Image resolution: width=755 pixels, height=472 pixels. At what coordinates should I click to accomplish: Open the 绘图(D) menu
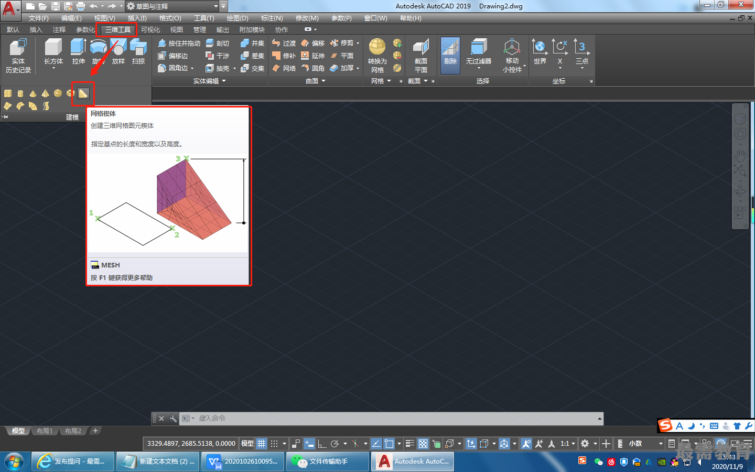pyautogui.click(x=238, y=18)
